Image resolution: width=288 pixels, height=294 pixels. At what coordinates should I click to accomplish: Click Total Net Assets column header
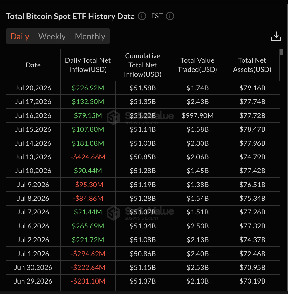pos(252,65)
